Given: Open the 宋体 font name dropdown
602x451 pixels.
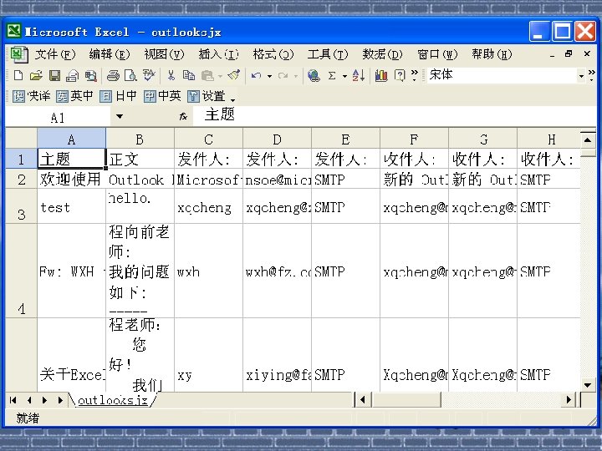Looking at the screenshot, I should tap(582, 76).
